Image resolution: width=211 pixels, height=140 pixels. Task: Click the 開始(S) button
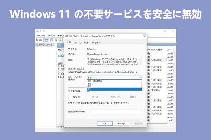coord(77,97)
